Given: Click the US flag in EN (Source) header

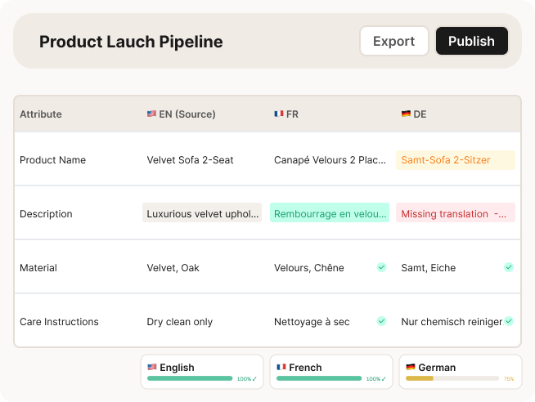Looking at the screenshot, I should (151, 114).
